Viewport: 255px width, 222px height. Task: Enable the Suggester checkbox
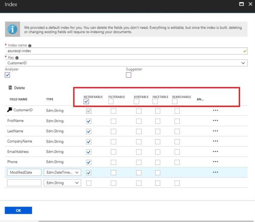coord(128,75)
